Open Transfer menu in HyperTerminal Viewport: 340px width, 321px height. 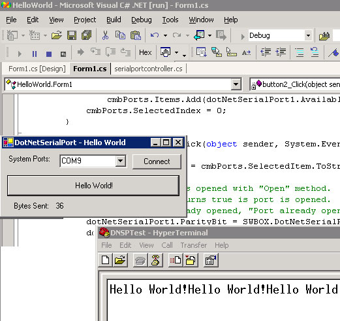194,245
